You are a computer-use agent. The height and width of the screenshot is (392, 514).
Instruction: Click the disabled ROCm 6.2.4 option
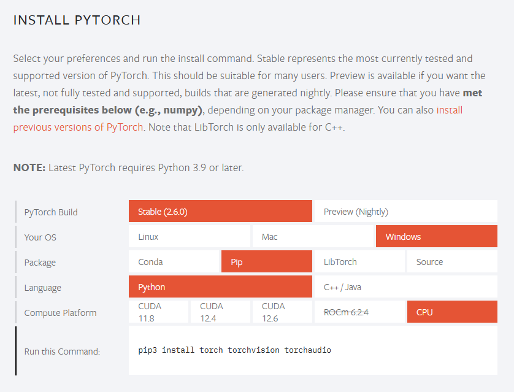359,312
